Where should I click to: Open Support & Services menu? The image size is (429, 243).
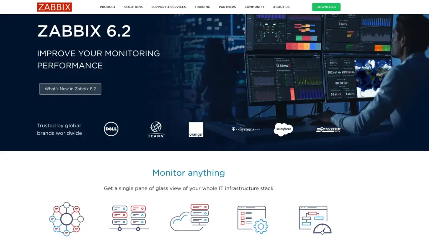168,7
